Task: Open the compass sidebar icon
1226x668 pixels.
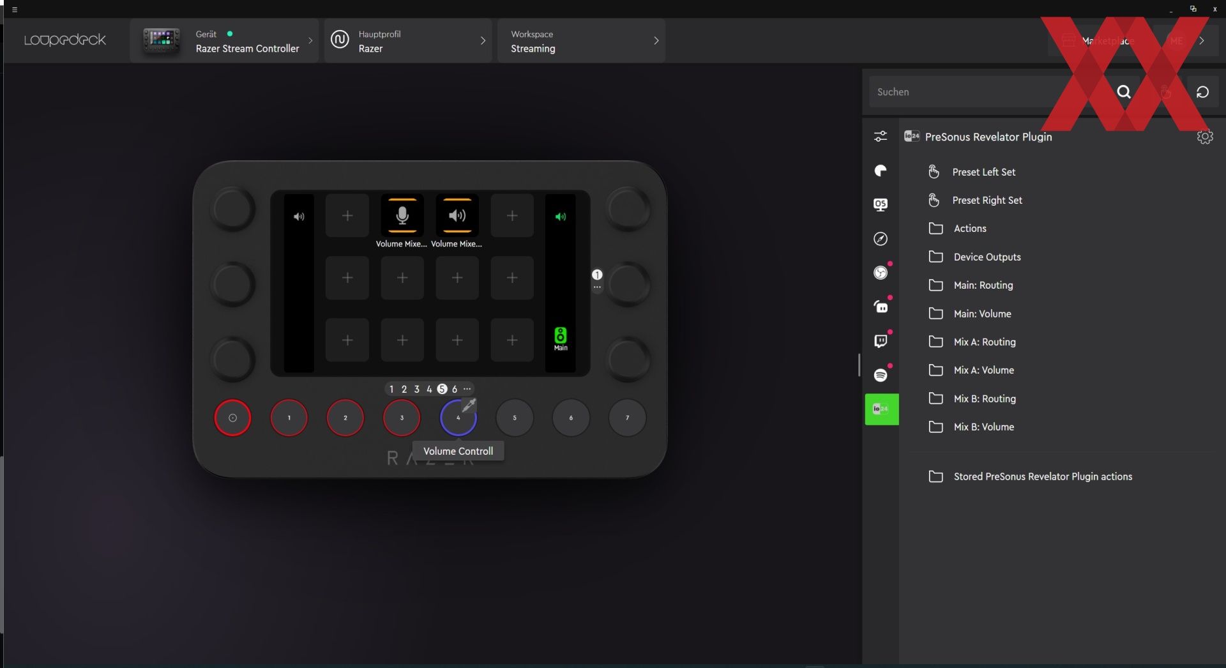Action: tap(881, 239)
